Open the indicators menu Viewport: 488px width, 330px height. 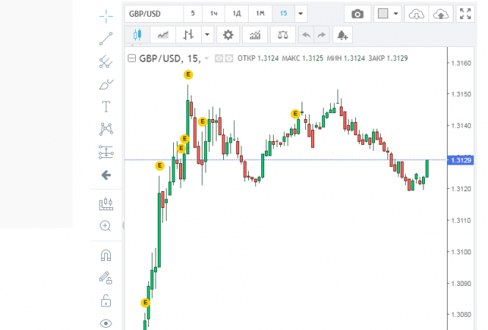[255, 35]
